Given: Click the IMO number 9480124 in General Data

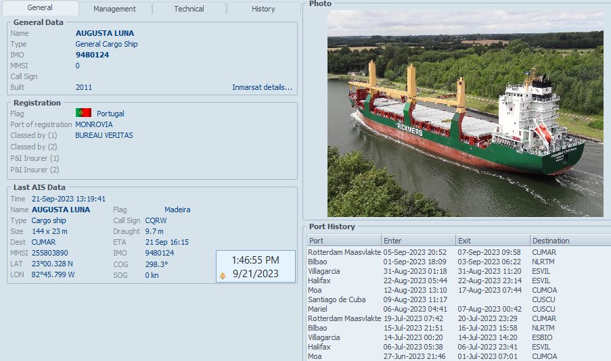Looking at the screenshot, I should tap(92, 55).
